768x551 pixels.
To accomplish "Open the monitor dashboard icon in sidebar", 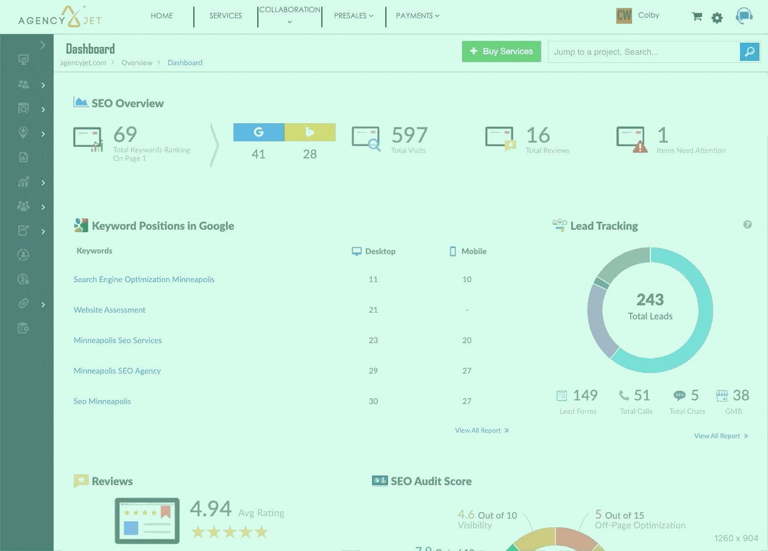I will (23, 60).
